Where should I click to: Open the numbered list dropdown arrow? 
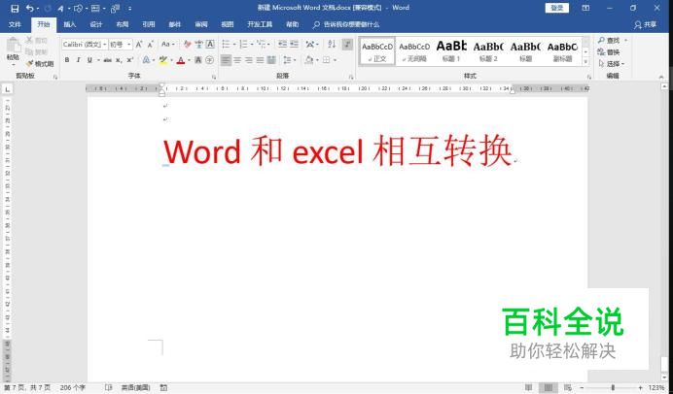pyautogui.click(x=252, y=44)
